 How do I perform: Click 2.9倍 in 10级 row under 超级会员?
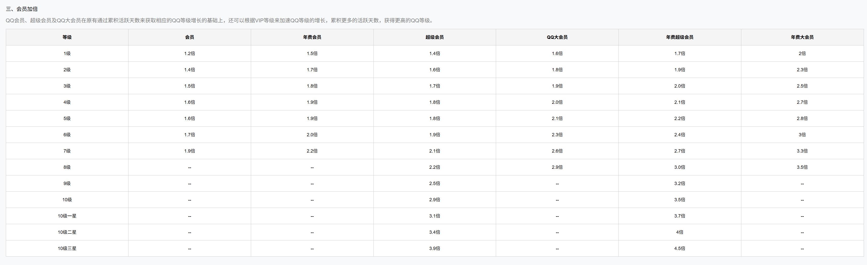point(435,200)
